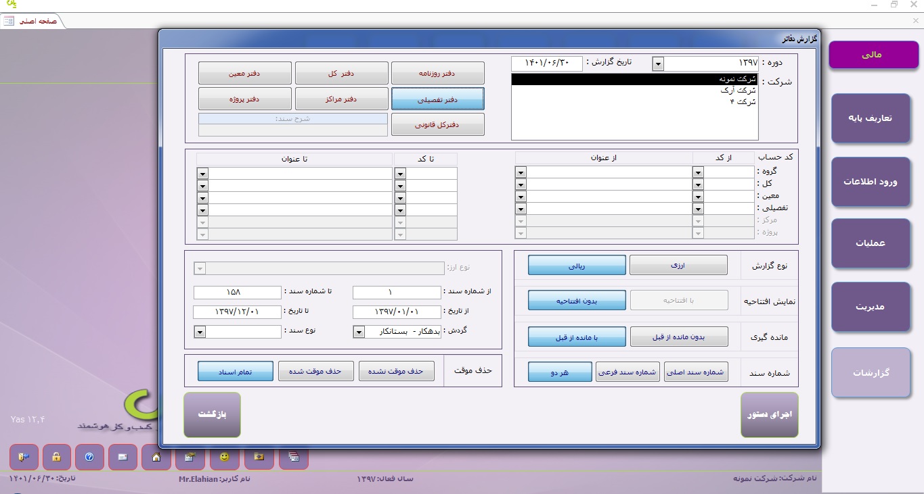The image size is (924, 494).
Task: Click the cascading windows icon
Action: pos(294,457)
